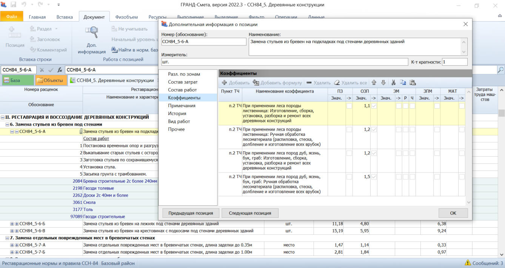Click the Наименование field scroll-down arrow
Image resolution: width=505 pixels, height=268 pixels.
point(464,52)
